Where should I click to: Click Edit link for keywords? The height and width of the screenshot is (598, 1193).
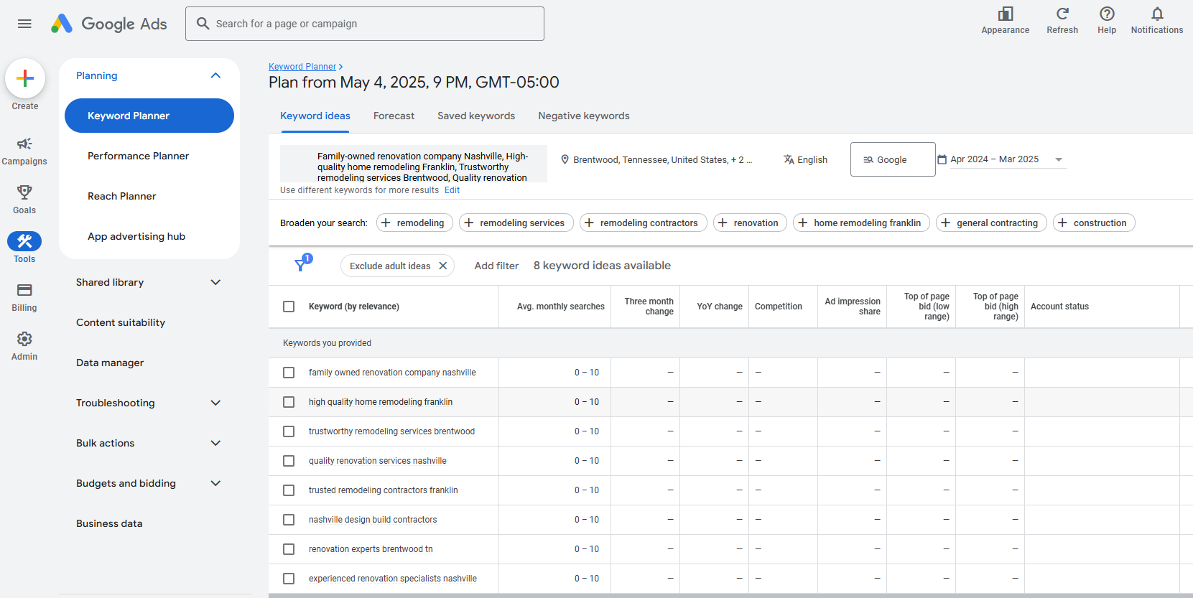tap(452, 190)
